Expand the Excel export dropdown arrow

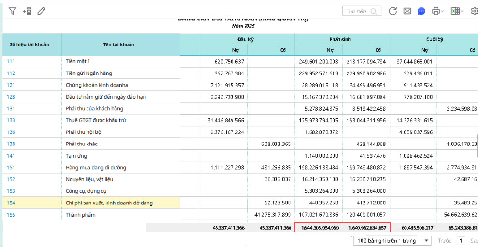coord(462,11)
